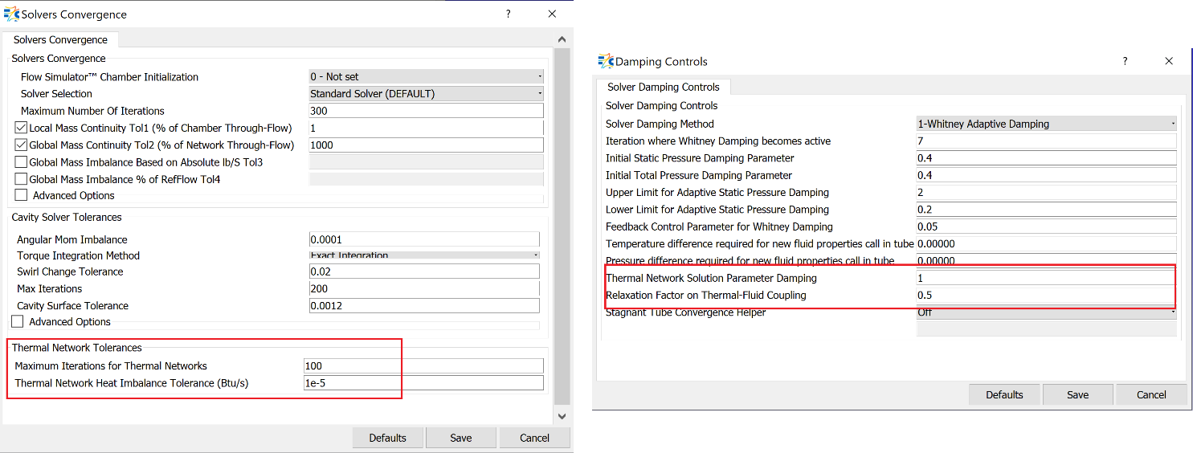Click the Solvers Convergence title bar app icon
The image size is (1193, 453).
tap(11, 14)
